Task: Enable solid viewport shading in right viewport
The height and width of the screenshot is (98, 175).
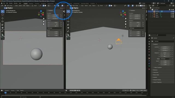Action: [x=141, y=5]
